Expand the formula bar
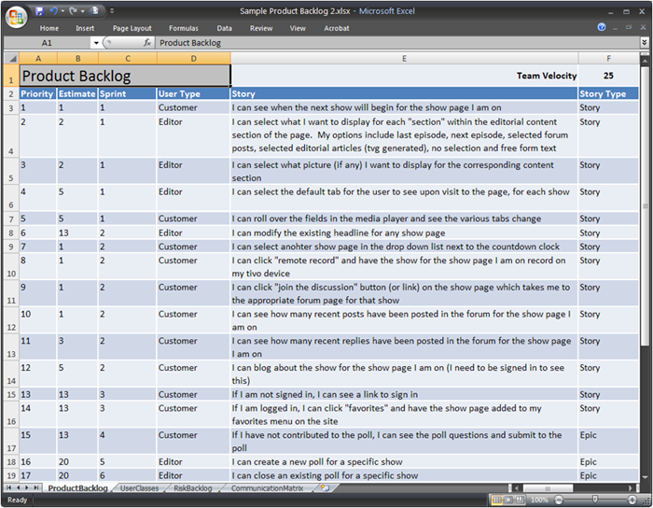 click(x=644, y=43)
